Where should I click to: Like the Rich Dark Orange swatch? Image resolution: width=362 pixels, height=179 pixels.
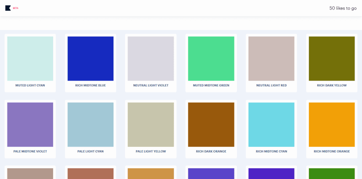(211, 125)
